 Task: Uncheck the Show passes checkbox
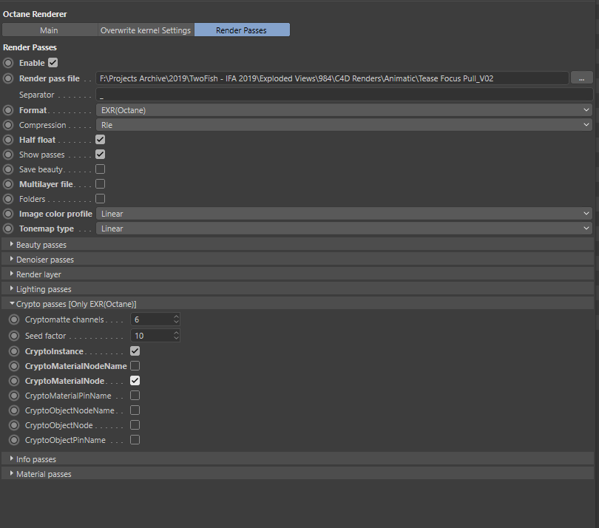click(101, 155)
